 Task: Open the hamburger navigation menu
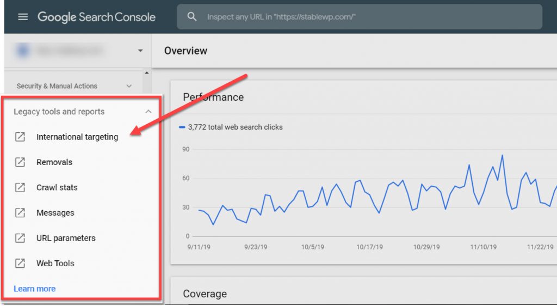pyautogui.click(x=23, y=17)
